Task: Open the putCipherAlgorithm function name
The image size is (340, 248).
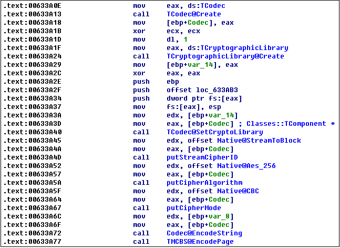Action: coord(204,183)
